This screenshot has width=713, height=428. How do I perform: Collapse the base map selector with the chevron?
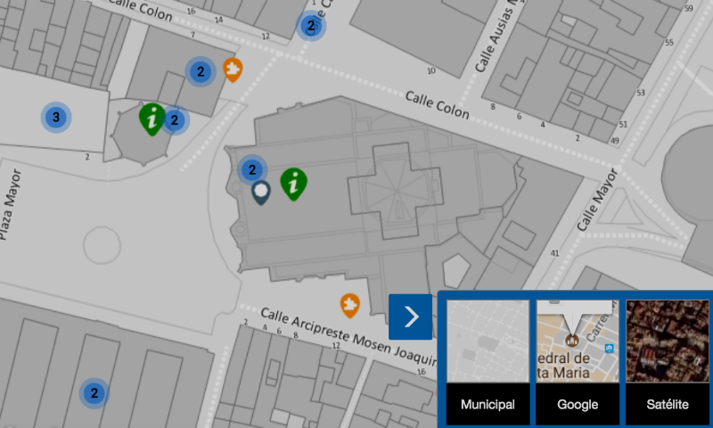coord(411,317)
